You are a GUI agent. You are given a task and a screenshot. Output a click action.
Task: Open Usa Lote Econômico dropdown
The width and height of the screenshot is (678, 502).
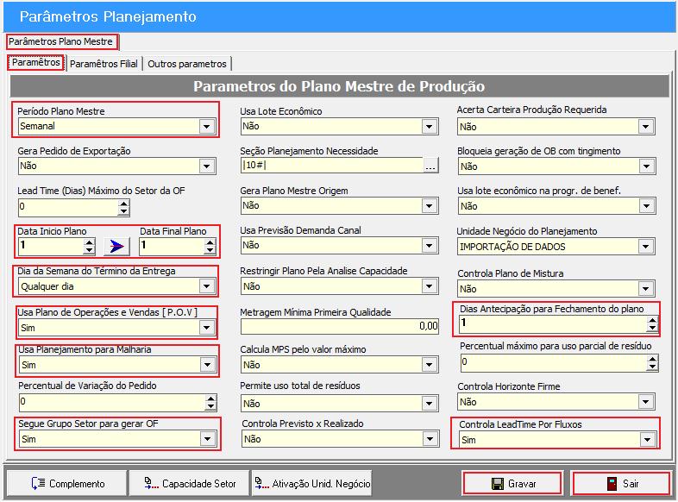tap(430, 127)
